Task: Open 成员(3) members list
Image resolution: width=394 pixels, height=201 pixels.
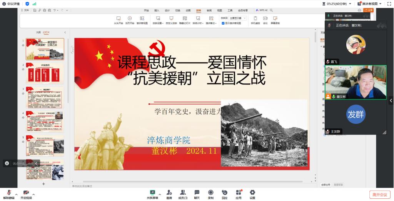Action: click(183, 195)
